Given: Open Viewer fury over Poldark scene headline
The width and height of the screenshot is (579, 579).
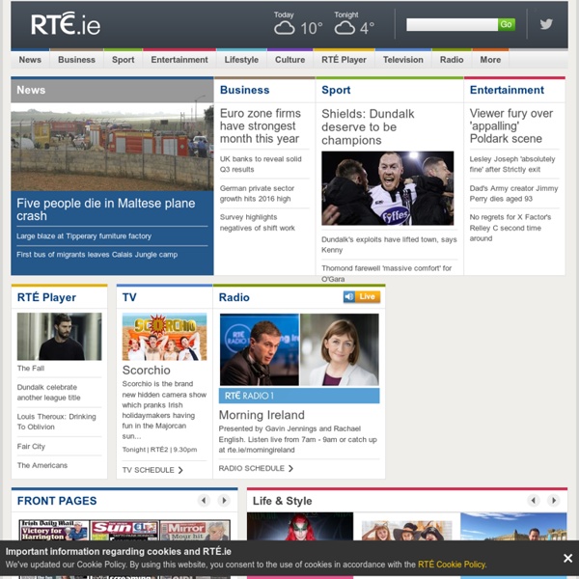Looking at the screenshot, I should [x=511, y=125].
